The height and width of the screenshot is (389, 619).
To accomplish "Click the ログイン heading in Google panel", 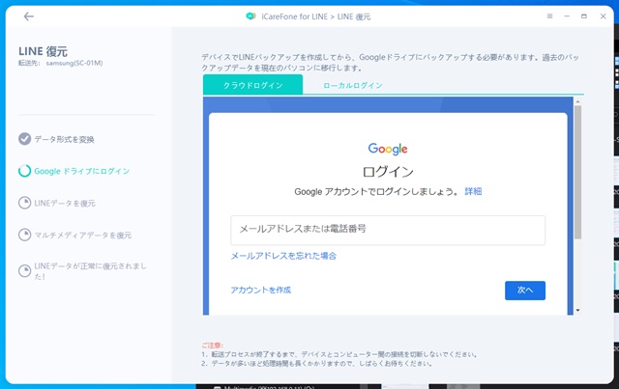I will (x=388, y=172).
